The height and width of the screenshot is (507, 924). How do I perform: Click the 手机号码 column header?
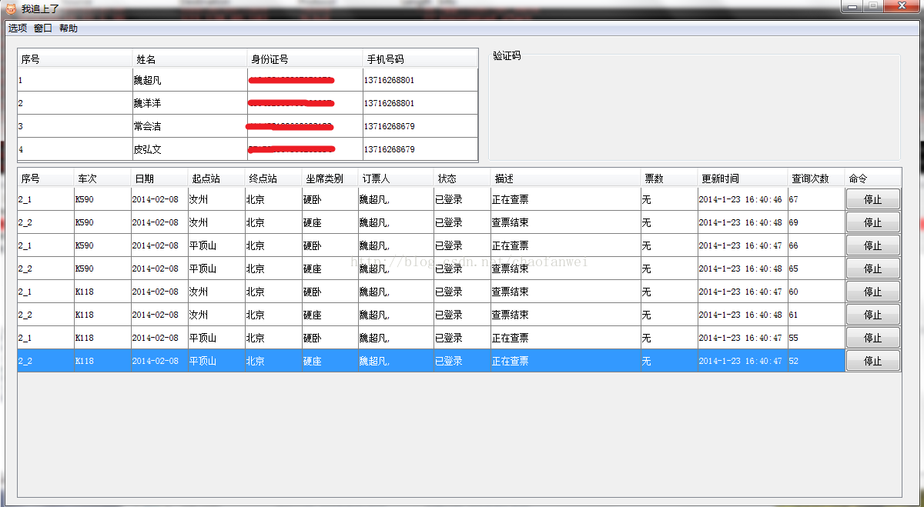click(420, 59)
